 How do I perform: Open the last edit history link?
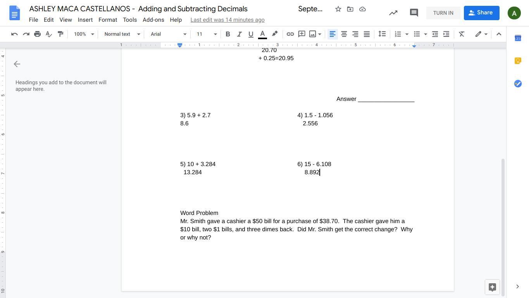click(x=227, y=20)
